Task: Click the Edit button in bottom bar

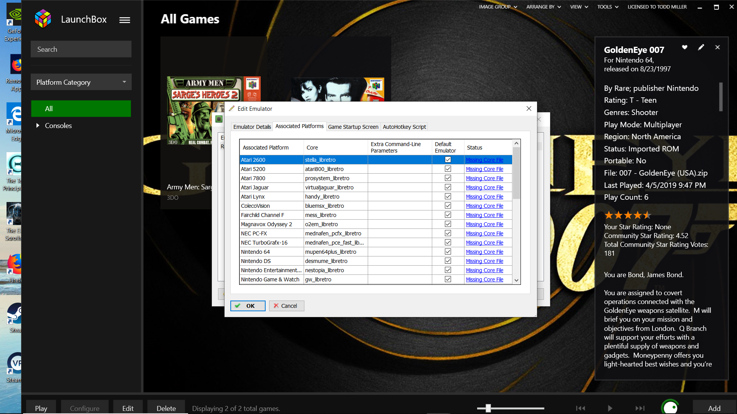Action: pos(128,408)
